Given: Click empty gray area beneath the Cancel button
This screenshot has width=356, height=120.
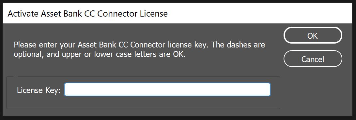Looking at the screenshot, I should pos(316,90).
